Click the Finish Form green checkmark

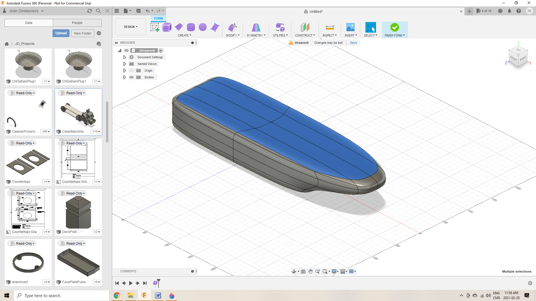394,27
